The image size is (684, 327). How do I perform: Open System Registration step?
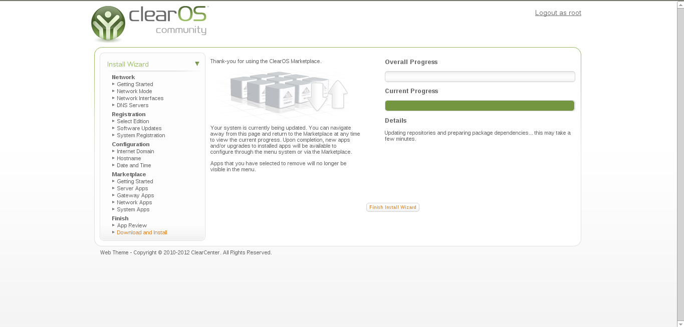coord(141,135)
